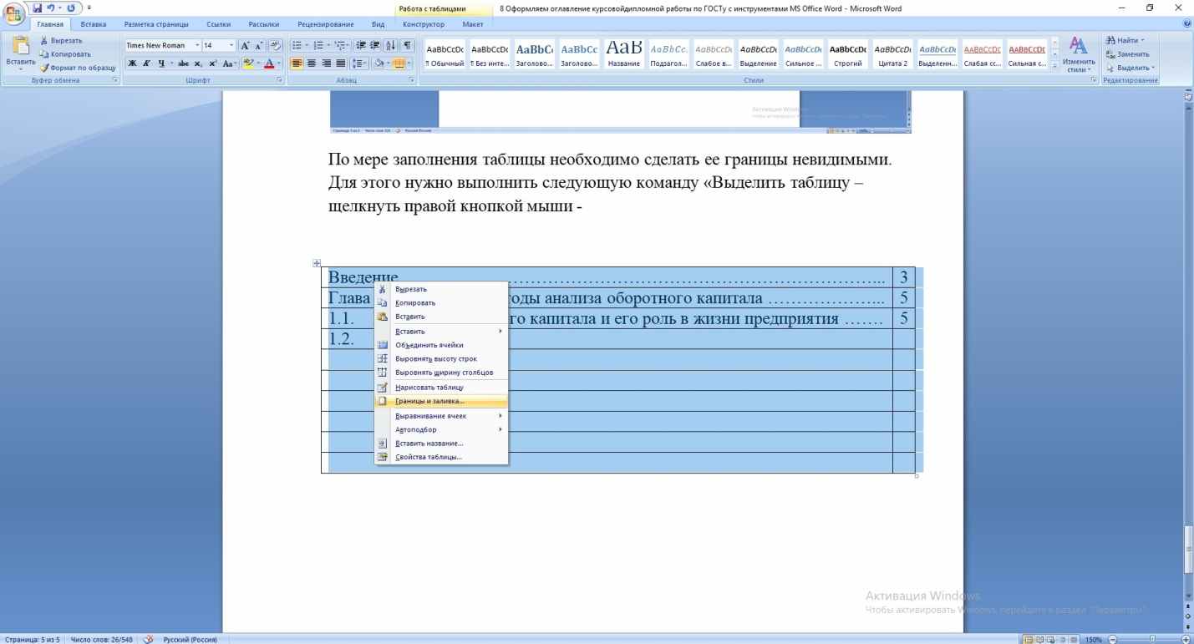Undo the last action

point(50,8)
